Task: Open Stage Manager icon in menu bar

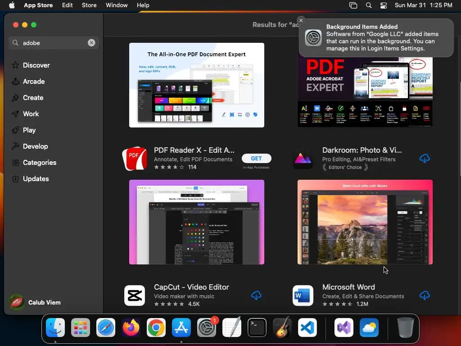Action: click(x=353, y=5)
